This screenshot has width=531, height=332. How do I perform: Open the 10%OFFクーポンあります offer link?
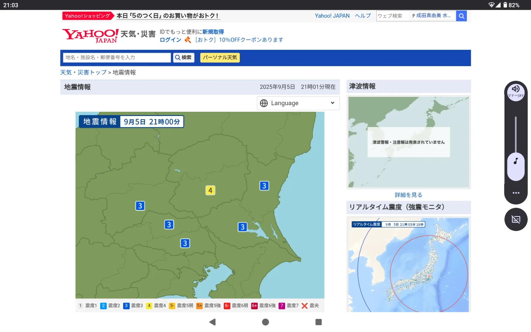click(239, 40)
